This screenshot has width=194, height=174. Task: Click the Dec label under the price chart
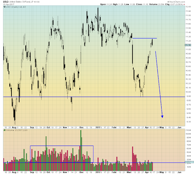coord(82,127)
